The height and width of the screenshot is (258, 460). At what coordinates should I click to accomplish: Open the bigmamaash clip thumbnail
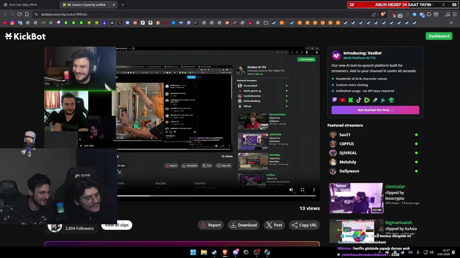click(x=356, y=231)
